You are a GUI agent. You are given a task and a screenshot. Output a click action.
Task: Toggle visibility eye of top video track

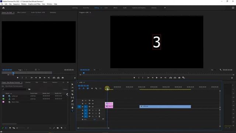pos(93,100)
